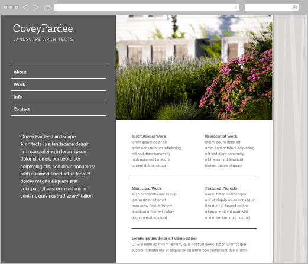Open the Contact menu item
The height and width of the screenshot is (264, 308).
[x=59, y=109]
